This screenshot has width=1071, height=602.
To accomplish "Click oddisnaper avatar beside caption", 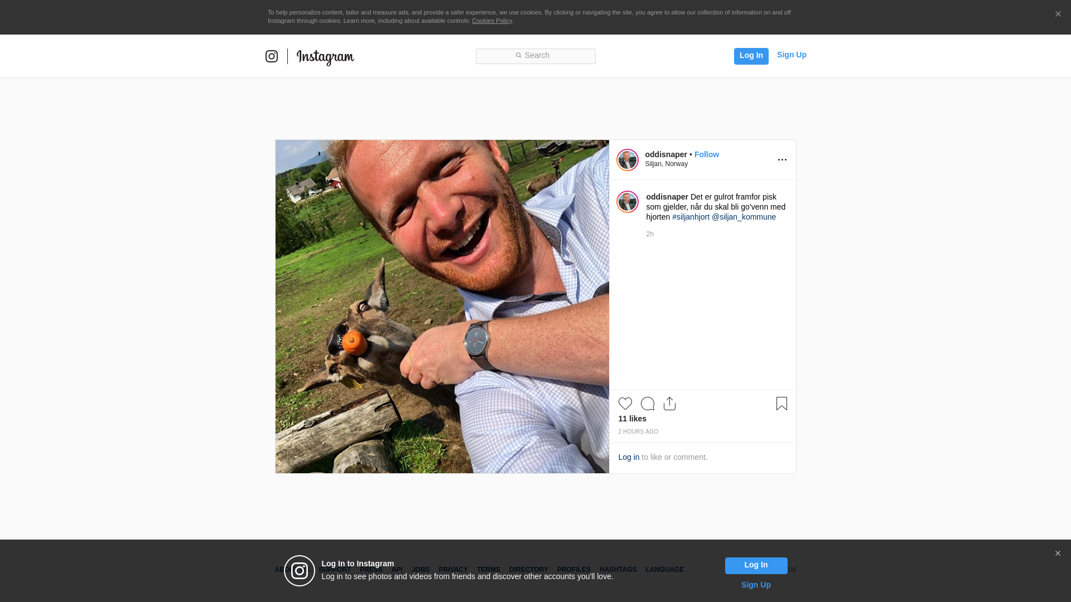I will [x=628, y=202].
